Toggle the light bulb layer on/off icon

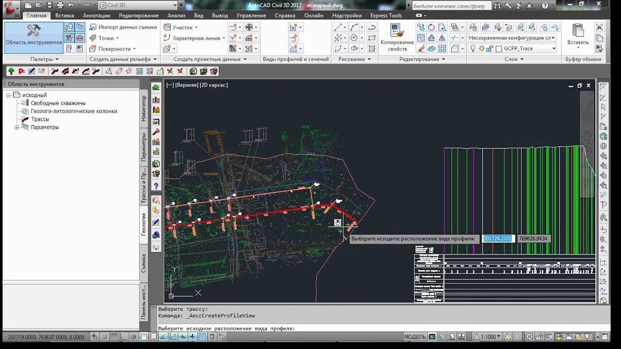tap(473, 48)
